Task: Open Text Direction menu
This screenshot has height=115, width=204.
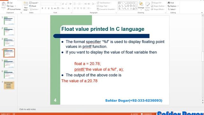Action: (x=104, y=3)
